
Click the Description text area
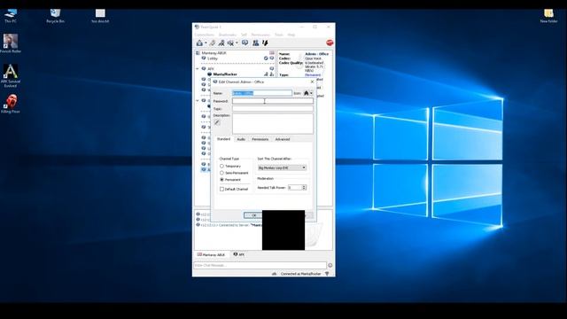[273, 124]
